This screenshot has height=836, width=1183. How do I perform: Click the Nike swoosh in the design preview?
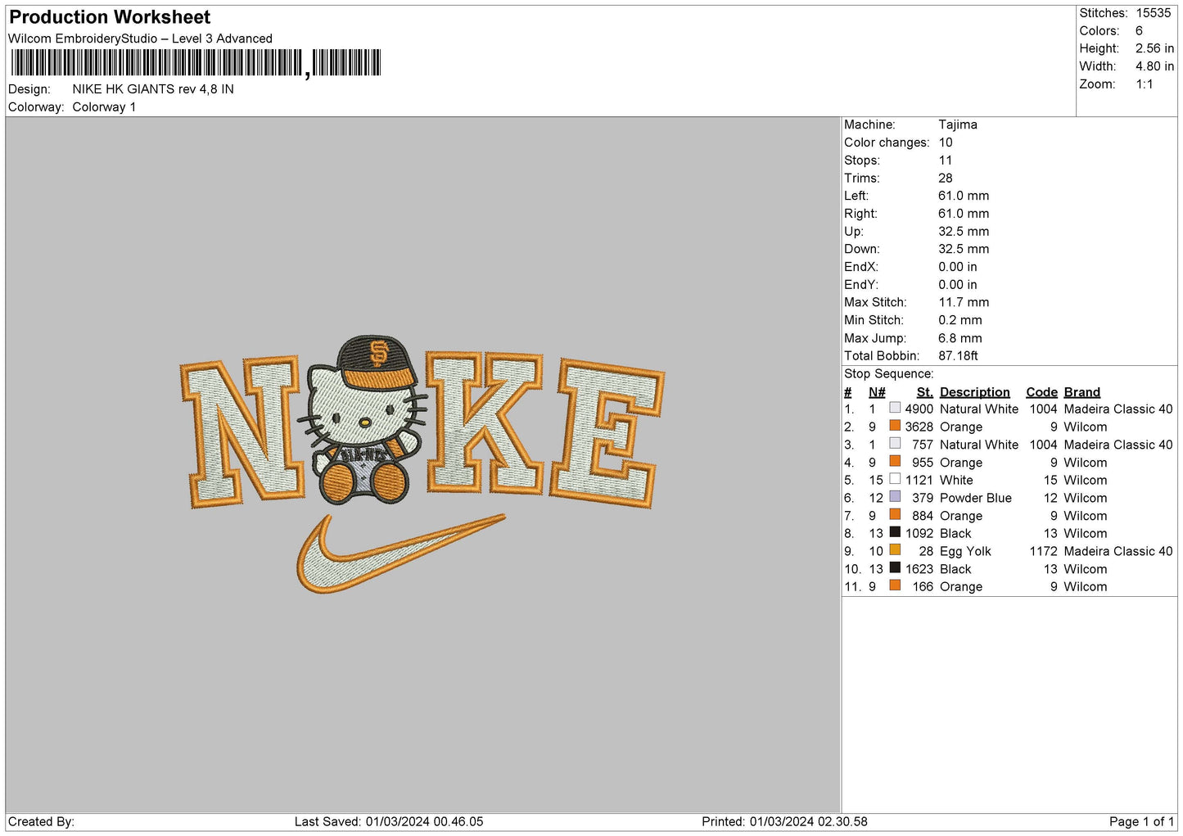tap(400, 554)
